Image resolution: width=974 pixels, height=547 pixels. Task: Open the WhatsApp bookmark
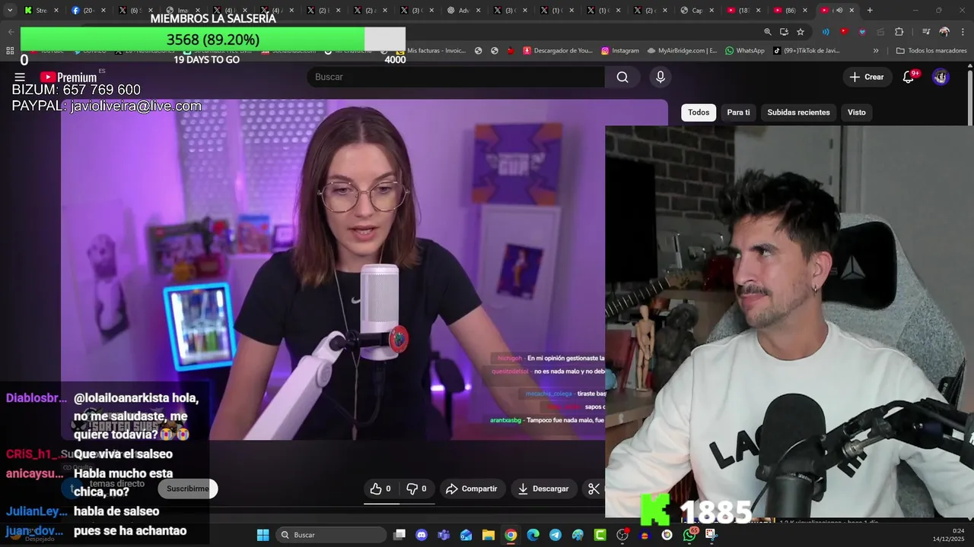744,51
